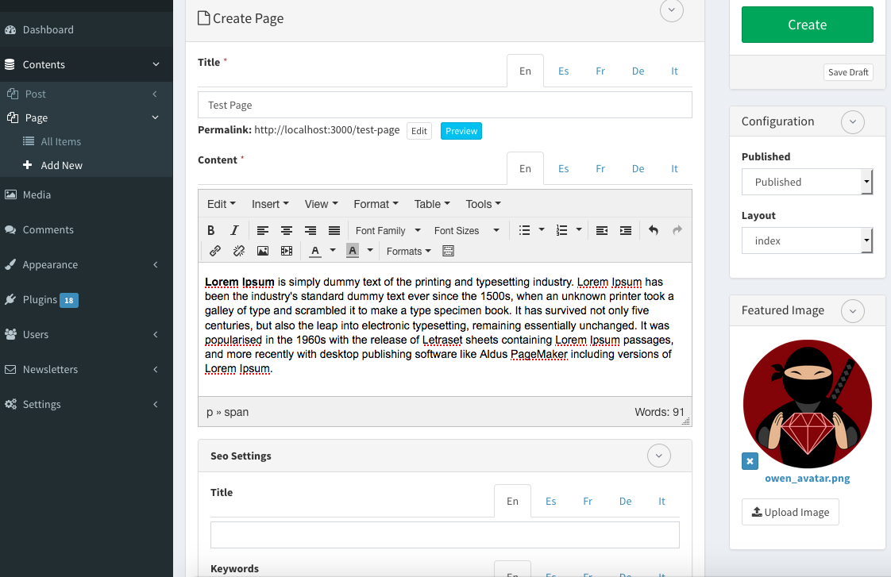
Task: Insert numbered list in editor
Action: (561, 231)
